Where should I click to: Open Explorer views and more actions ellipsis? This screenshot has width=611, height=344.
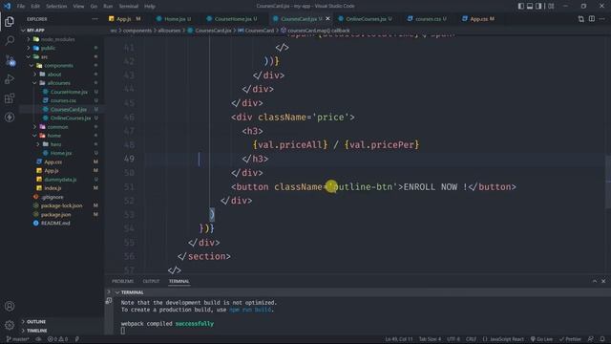click(95, 19)
